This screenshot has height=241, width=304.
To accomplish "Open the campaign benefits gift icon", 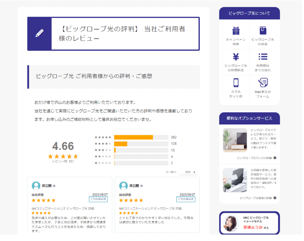I will pos(236,31).
